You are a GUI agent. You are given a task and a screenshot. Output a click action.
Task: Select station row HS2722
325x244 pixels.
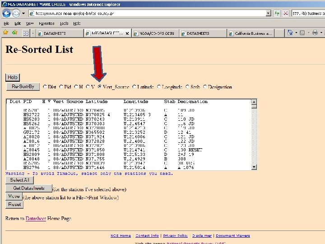[x=129, y=115]
